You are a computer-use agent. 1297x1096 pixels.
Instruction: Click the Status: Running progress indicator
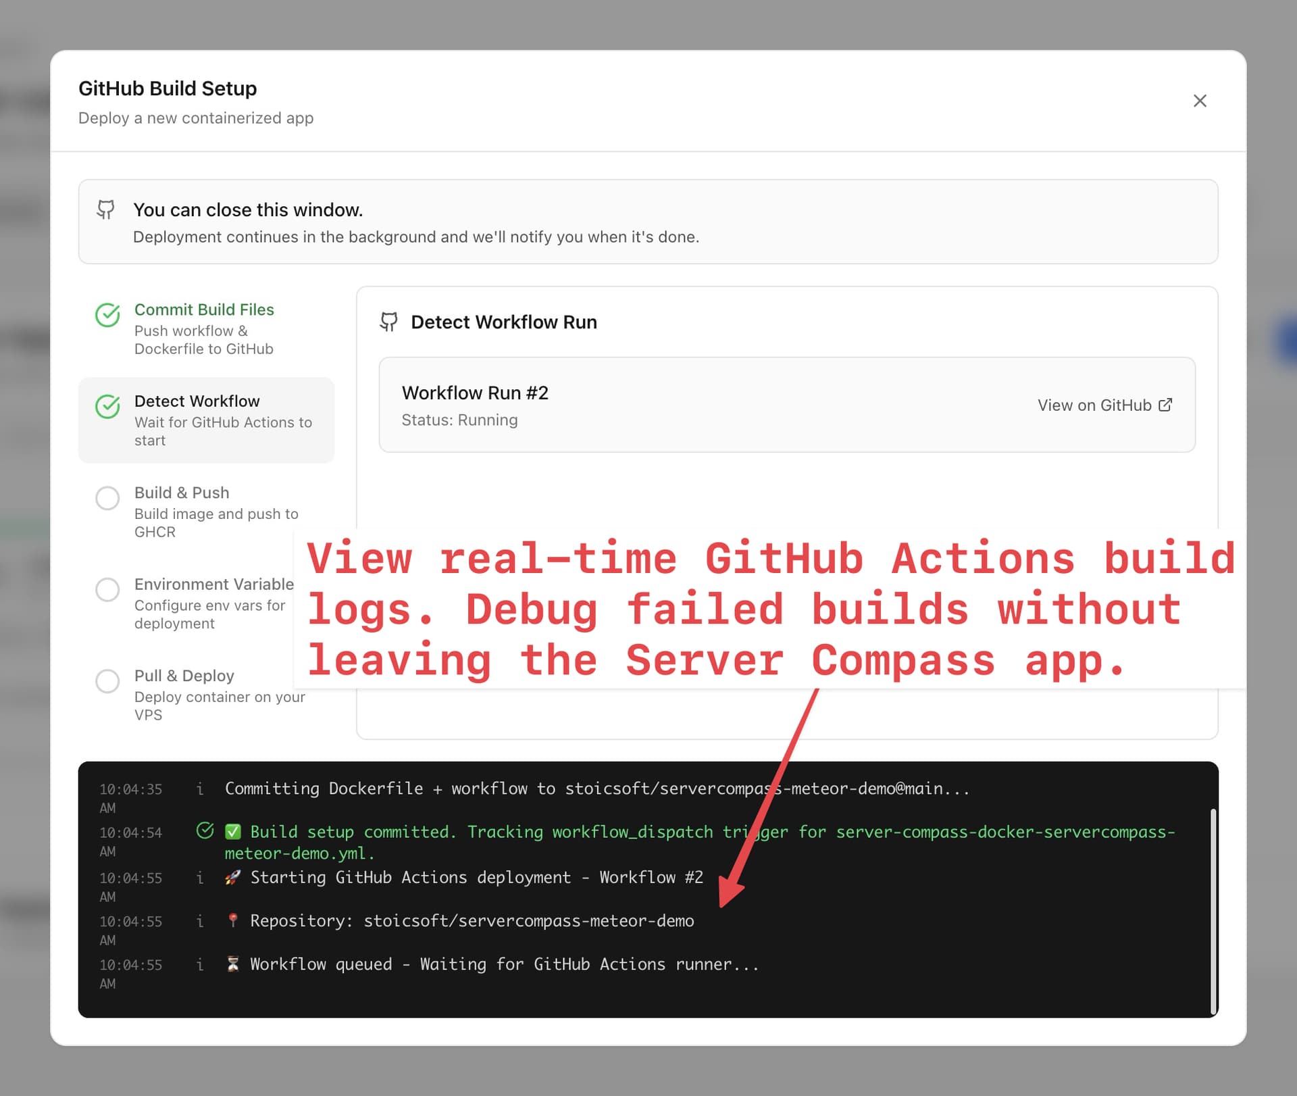(x=459, y=420)
